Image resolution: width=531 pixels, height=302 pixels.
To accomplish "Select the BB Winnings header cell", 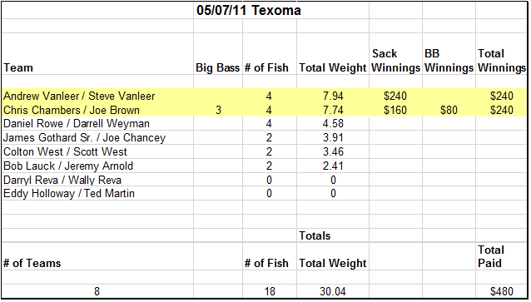I will (x=449, y=54).
